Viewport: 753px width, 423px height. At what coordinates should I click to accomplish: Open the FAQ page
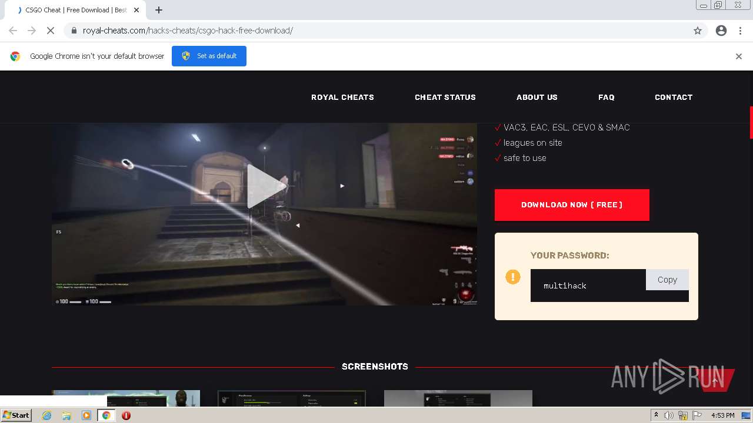(607, 98)
